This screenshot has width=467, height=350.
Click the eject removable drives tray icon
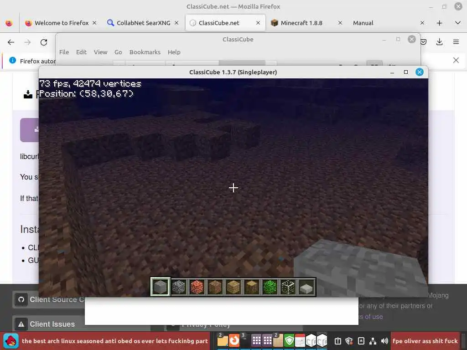[361, 341]
